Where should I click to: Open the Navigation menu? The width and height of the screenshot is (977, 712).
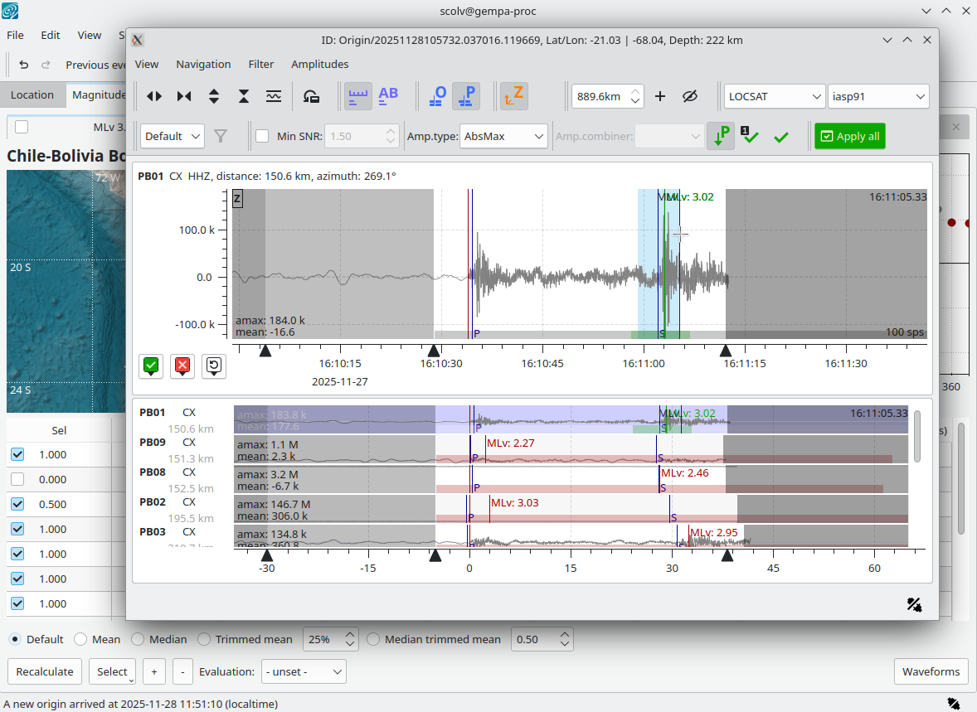click(x=203, y=64)
